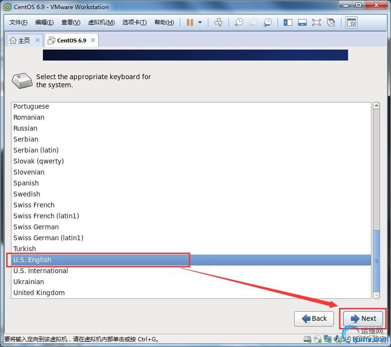The width and height of the screenshot is (391, 347).
Task: Toggle the thumbnail bar view
Action: click(x=302, y=22)
